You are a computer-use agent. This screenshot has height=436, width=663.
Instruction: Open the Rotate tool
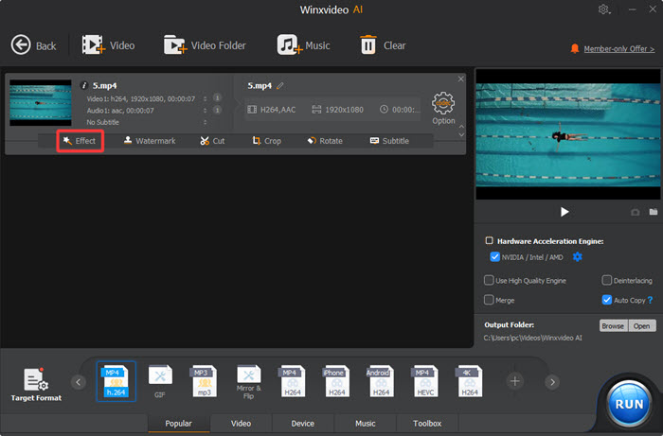(x=325, y=141)
